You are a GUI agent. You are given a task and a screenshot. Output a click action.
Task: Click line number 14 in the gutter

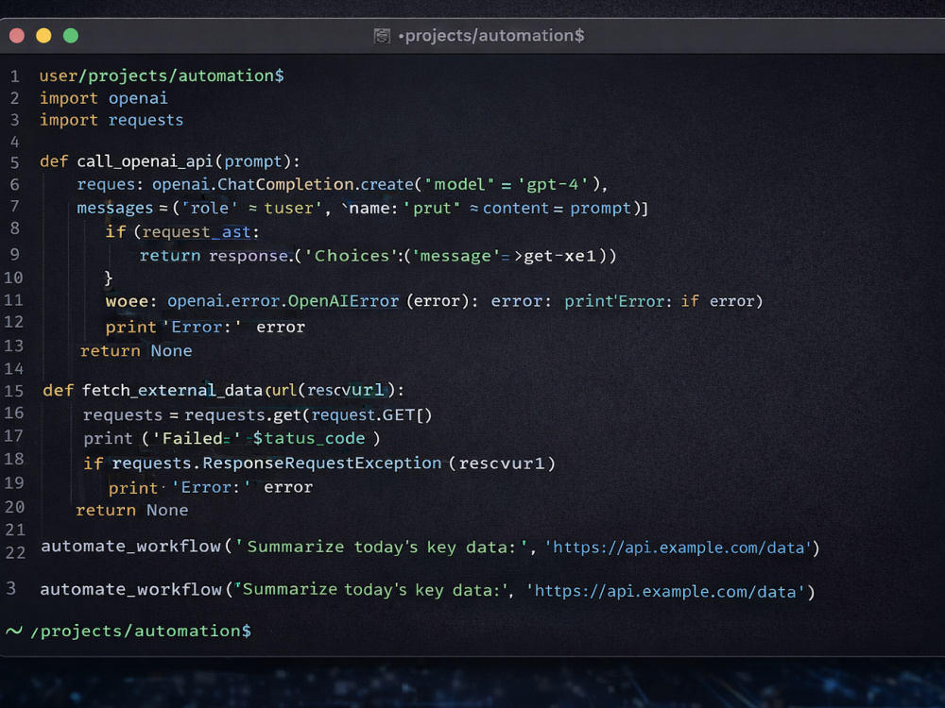click(14, 368)
